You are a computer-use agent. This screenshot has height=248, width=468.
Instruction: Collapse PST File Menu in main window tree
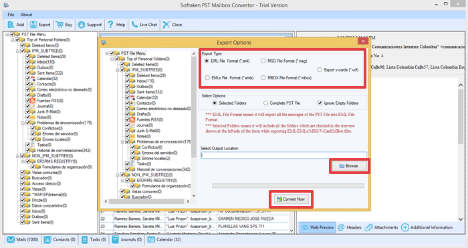tap(7, 35)
